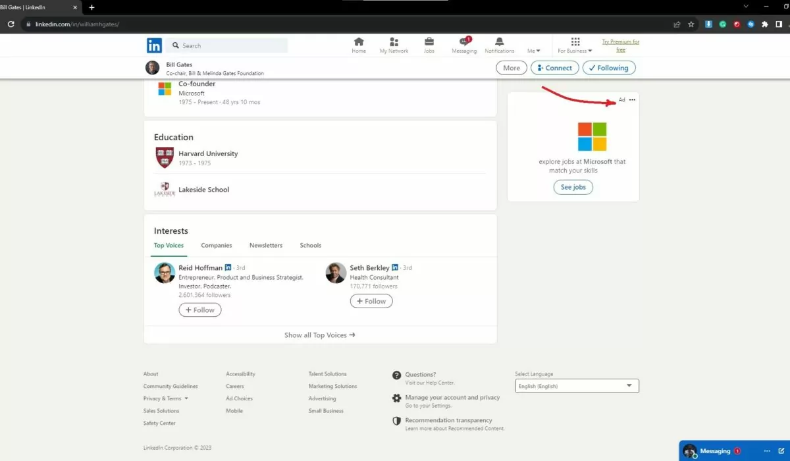Click Show all Top Voices
Viewport: 790px width, 461px height.
point(320,335)
